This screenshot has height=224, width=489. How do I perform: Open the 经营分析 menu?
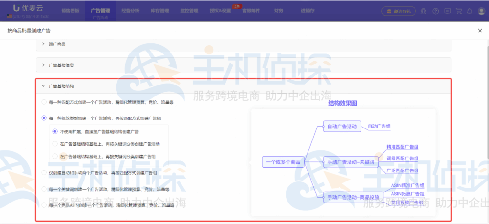click(130, 11)
